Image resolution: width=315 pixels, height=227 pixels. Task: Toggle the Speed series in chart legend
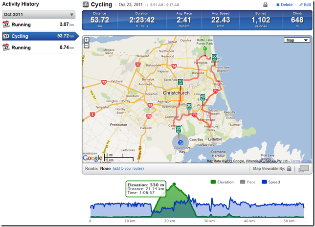pos(271,182)
